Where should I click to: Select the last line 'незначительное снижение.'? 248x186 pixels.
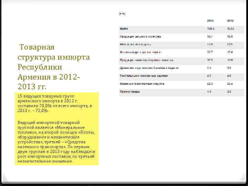(x=45, y=161)
